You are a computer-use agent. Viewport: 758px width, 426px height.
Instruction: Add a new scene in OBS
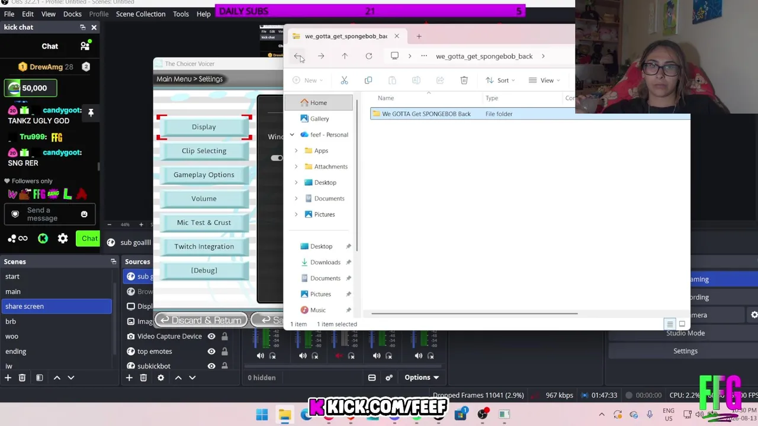point(8,377)
